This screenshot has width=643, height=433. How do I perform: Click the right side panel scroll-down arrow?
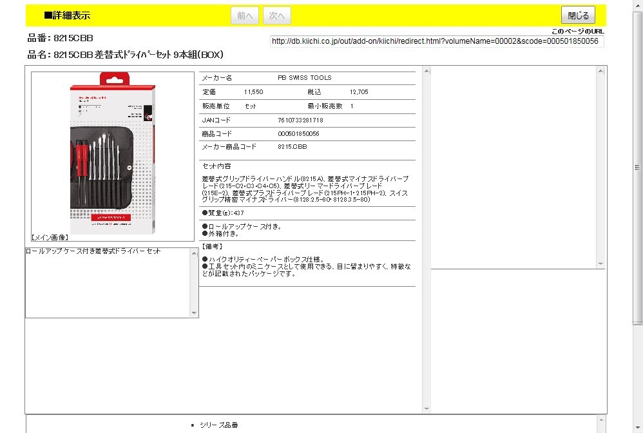[600, 264]
